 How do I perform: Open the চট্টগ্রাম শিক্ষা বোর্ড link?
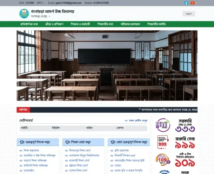tap(78, 165)
